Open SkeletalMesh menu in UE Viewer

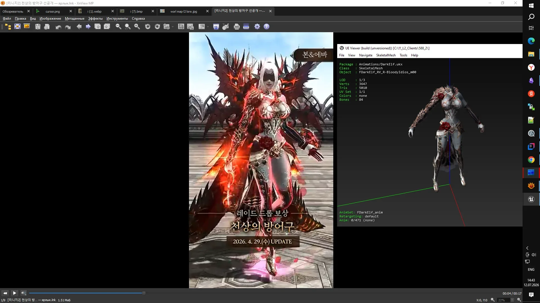pyautogui.click(x=386, y=55)
